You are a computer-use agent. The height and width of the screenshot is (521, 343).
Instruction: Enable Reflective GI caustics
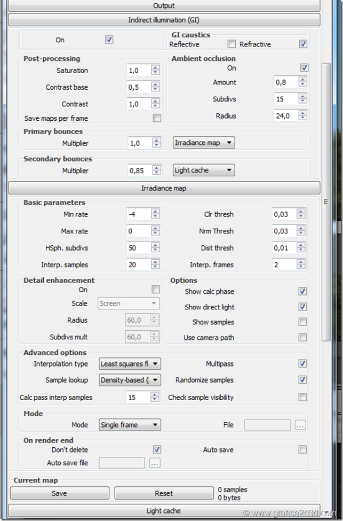pyautogui.click(x=232, y=44)
